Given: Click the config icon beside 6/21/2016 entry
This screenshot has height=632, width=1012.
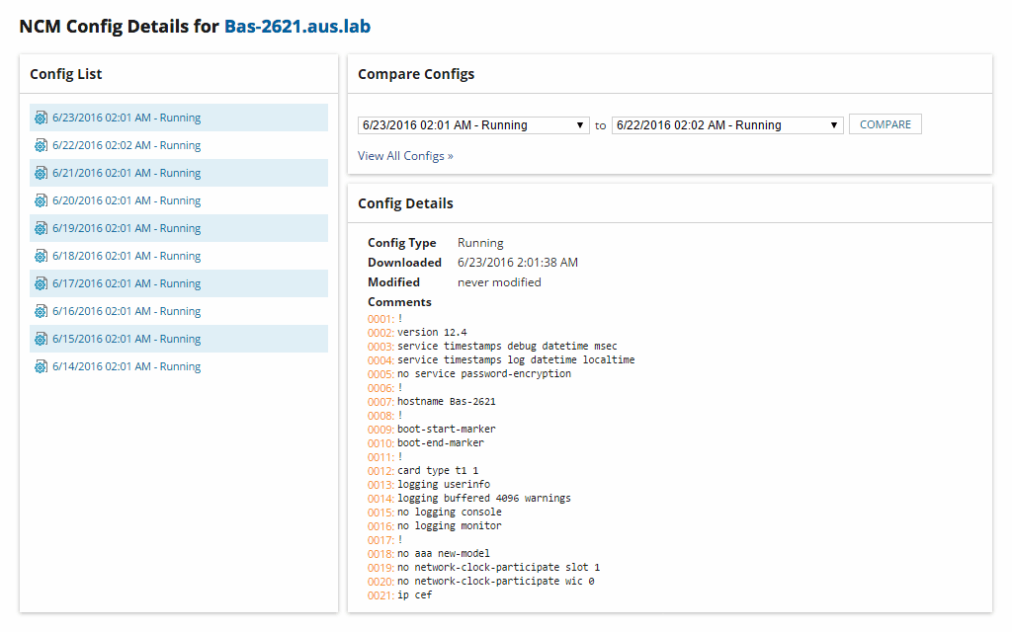Looking at the screenshot, I should pyautogui.click(x=41, y=173).
